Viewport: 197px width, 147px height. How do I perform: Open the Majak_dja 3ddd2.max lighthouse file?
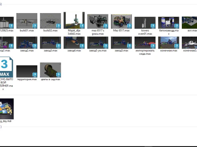click(x=74, y=20)
